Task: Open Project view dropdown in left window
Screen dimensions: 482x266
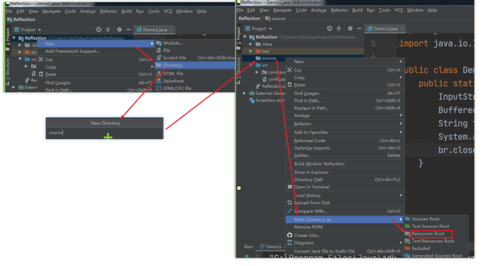Action: (x=39, y=30)
